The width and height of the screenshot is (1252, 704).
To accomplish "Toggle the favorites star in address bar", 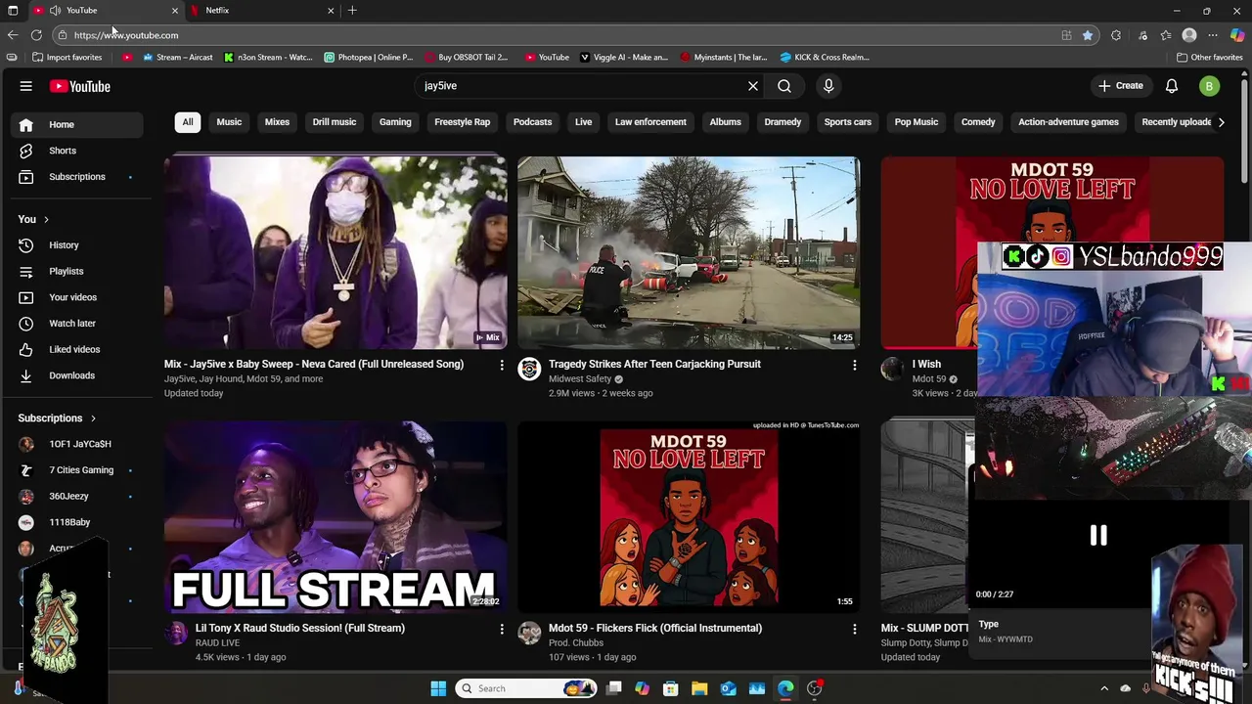I will coord(1088,35).
